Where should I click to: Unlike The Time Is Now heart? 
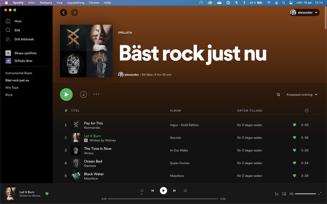tap(295, 150)
